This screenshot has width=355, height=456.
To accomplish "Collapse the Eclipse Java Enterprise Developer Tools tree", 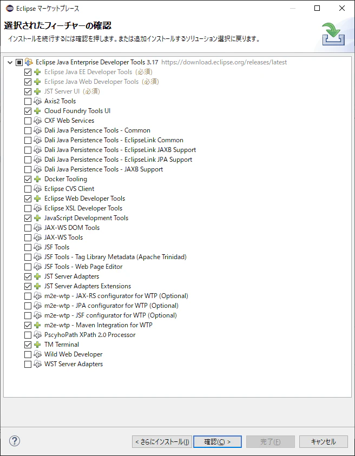I will tap(10, 62).
